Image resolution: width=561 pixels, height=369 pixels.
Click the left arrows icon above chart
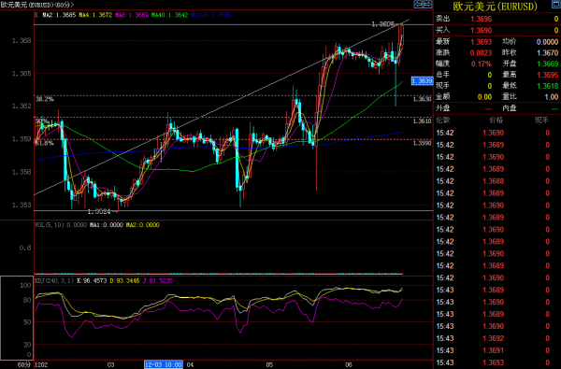coord(418,5)
